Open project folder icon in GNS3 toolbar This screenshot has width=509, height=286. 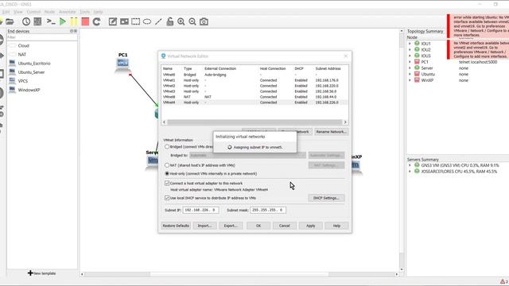point(10,21)
